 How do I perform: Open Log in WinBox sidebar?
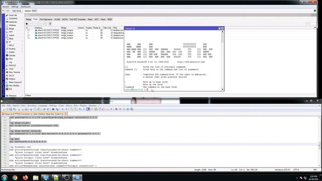click(11, 62)
